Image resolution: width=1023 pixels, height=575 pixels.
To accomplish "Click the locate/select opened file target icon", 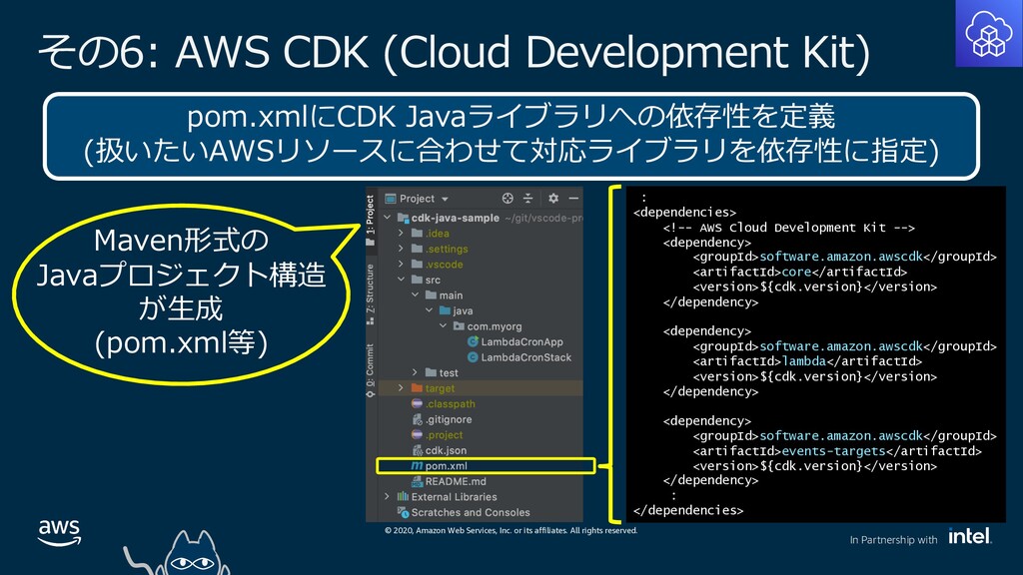I will (507, 199).
